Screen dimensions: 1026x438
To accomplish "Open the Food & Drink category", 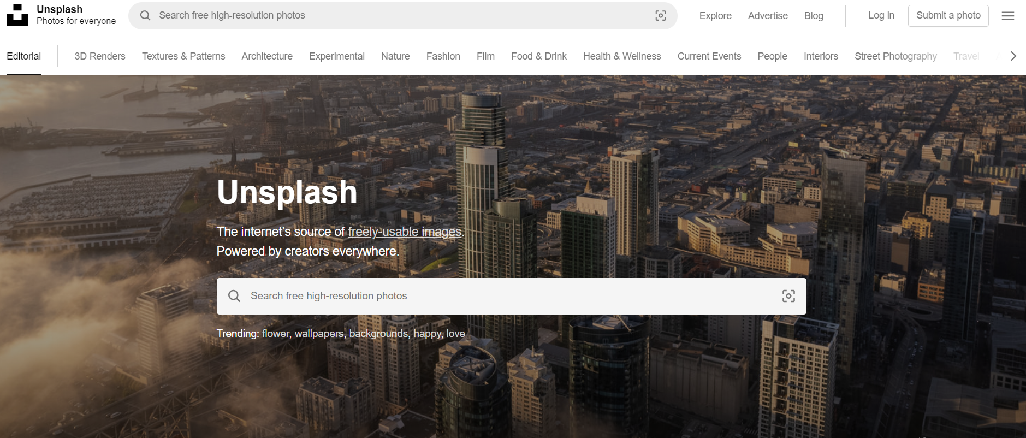I will tap(539, 56).
